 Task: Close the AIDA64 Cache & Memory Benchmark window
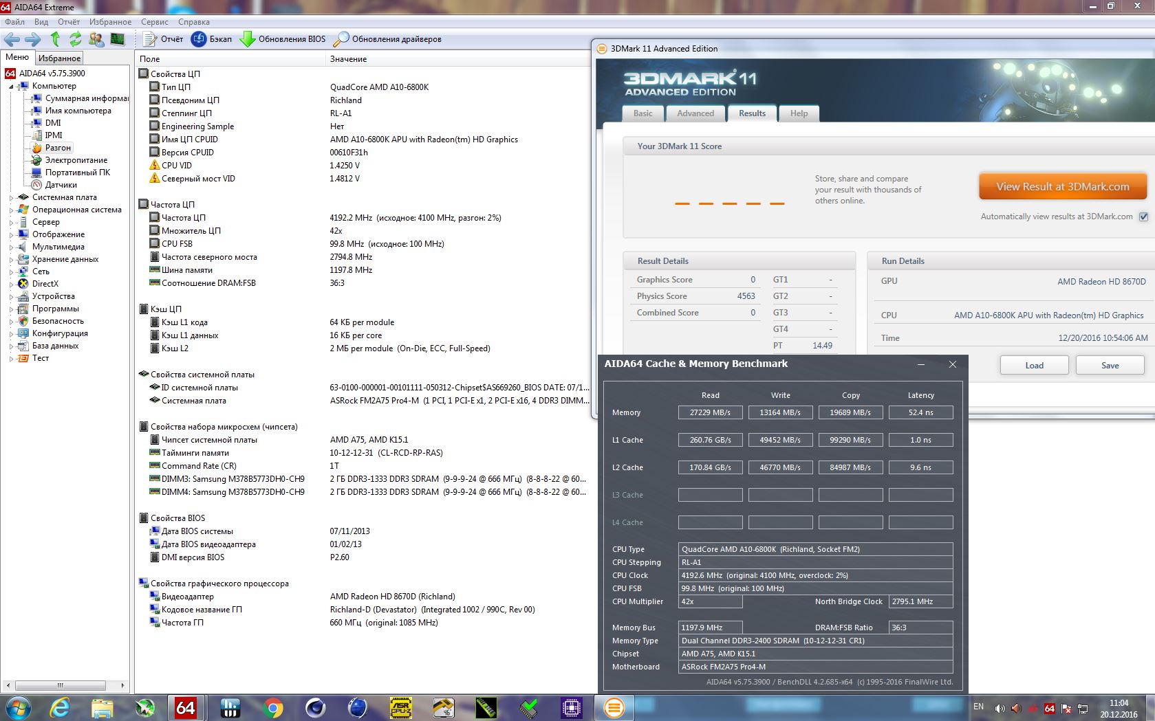pyautogui.click(x=953, y=364)
